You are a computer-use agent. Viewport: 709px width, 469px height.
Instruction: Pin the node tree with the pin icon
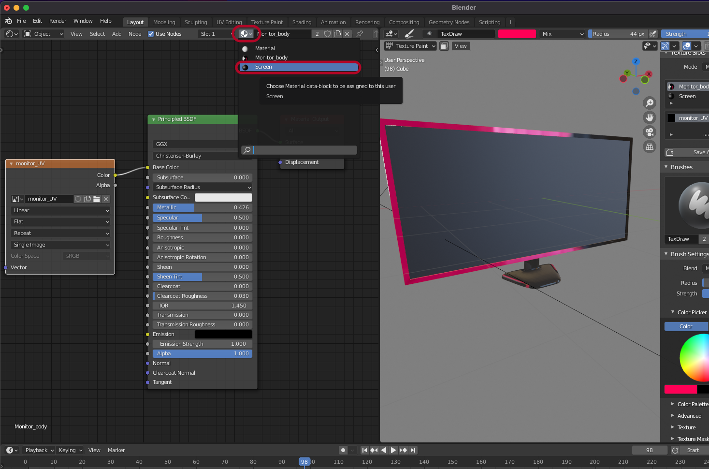[x=360, y=34]
